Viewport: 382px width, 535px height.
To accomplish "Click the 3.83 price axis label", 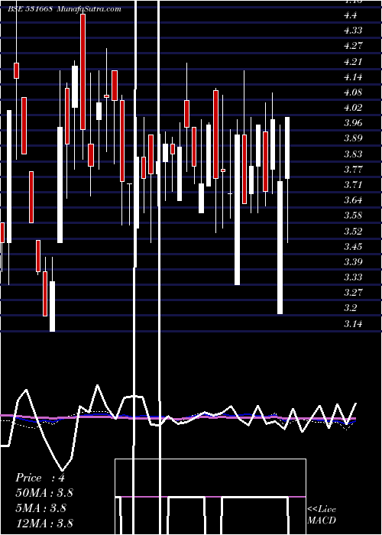I will 353,154.
